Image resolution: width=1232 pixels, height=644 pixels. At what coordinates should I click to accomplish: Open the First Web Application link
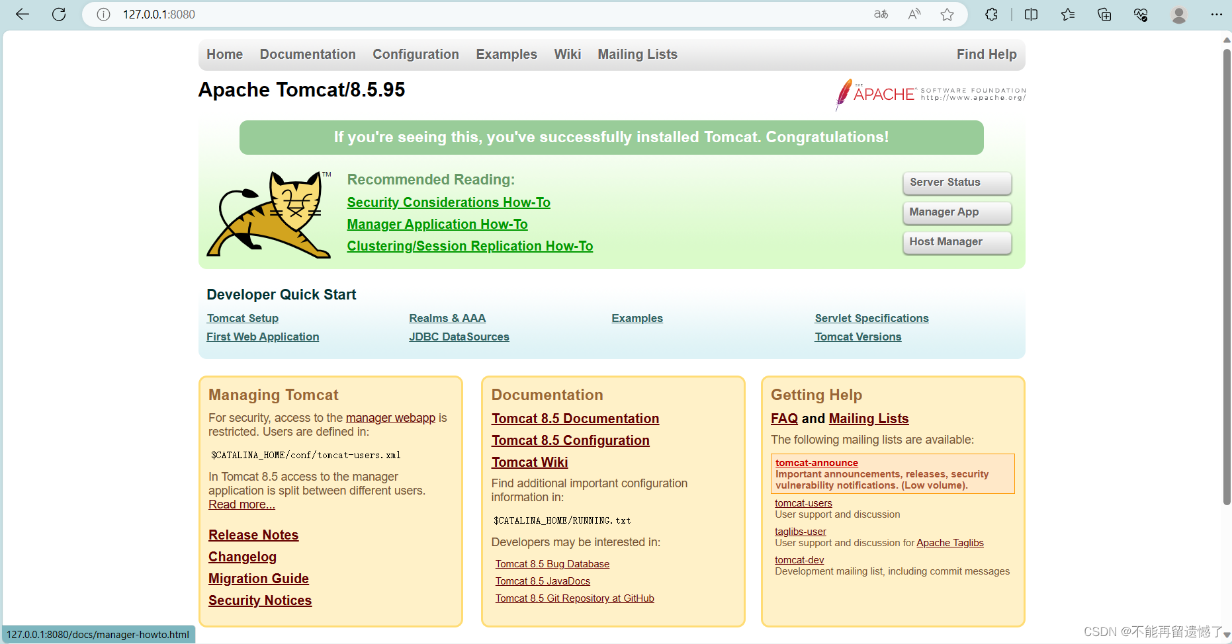(x=263, y=337)
